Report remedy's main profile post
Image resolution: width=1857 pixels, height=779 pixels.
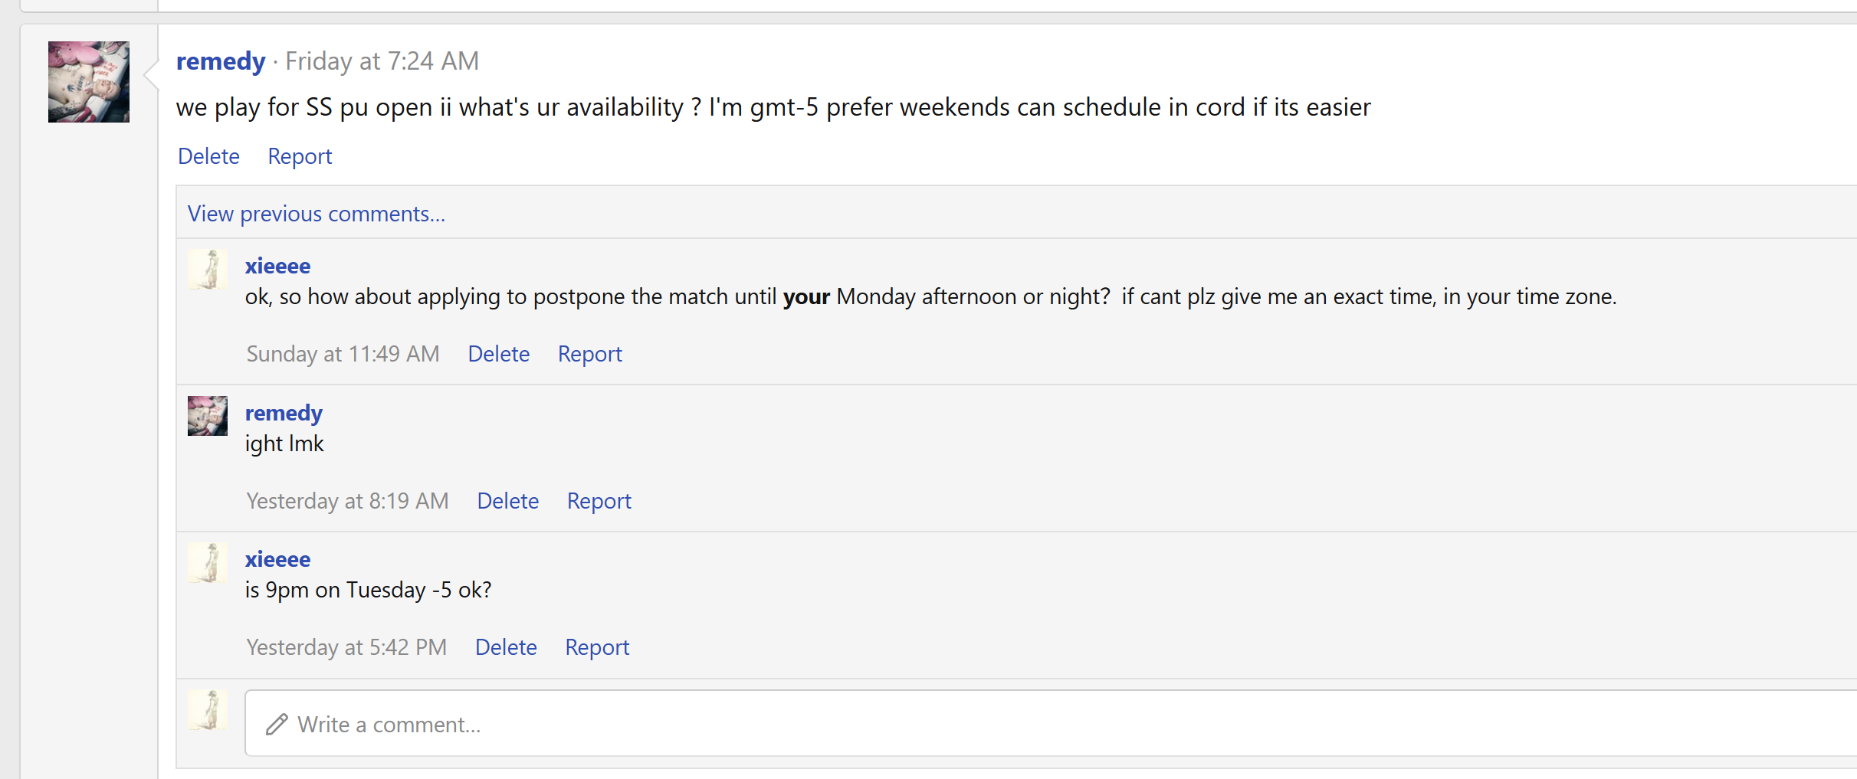[300, 156]
